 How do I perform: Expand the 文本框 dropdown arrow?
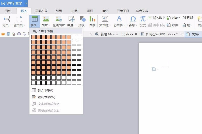click(x=110, y=25)
